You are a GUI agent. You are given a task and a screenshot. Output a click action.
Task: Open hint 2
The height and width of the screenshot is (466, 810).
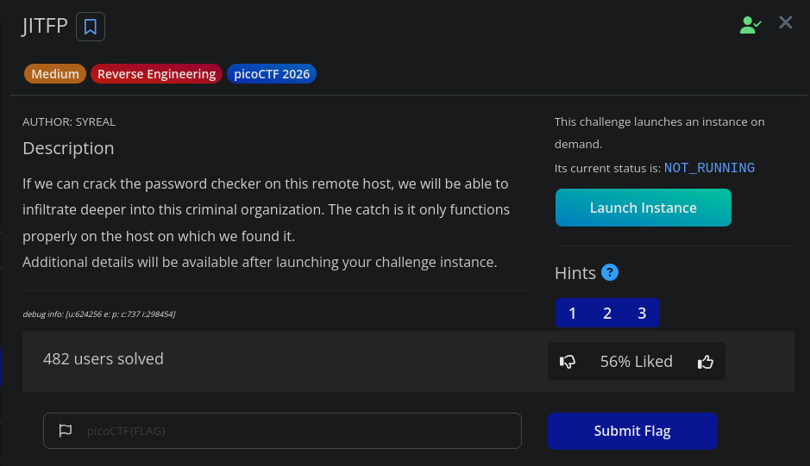[x=607, y=313]
